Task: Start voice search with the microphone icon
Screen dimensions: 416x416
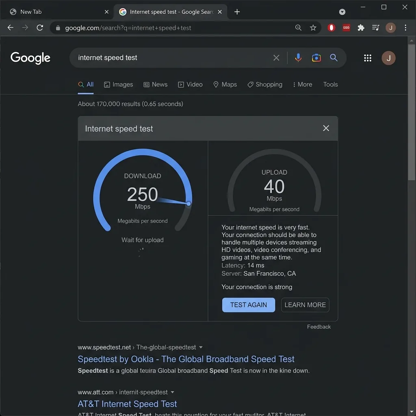Action: point(298,58)
